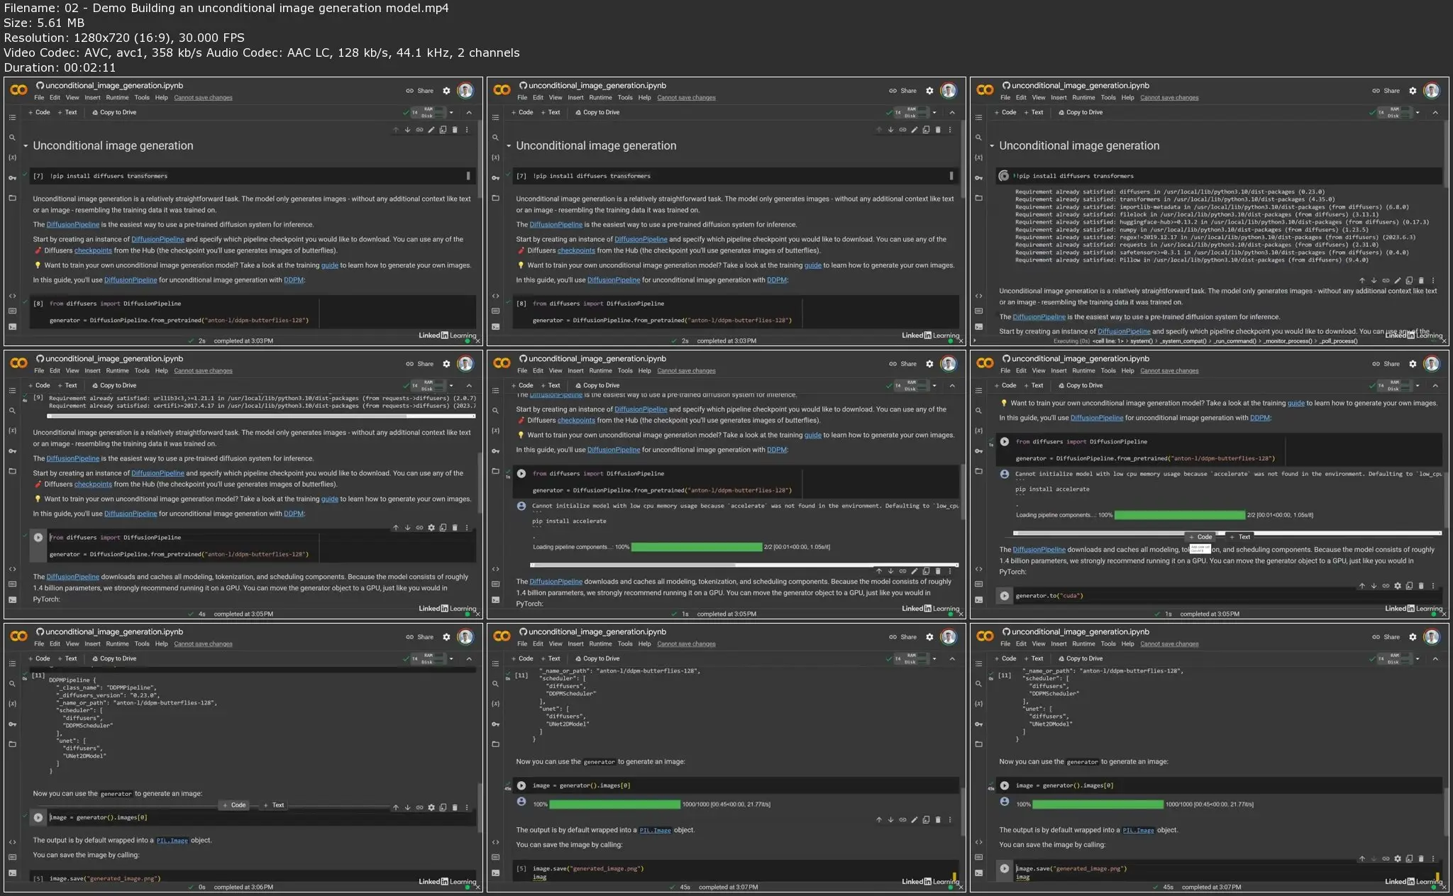Viewport: 1453px width, 896px height.
Task: Select the Variables {x} sidebar icon
Action: point(13,157)
